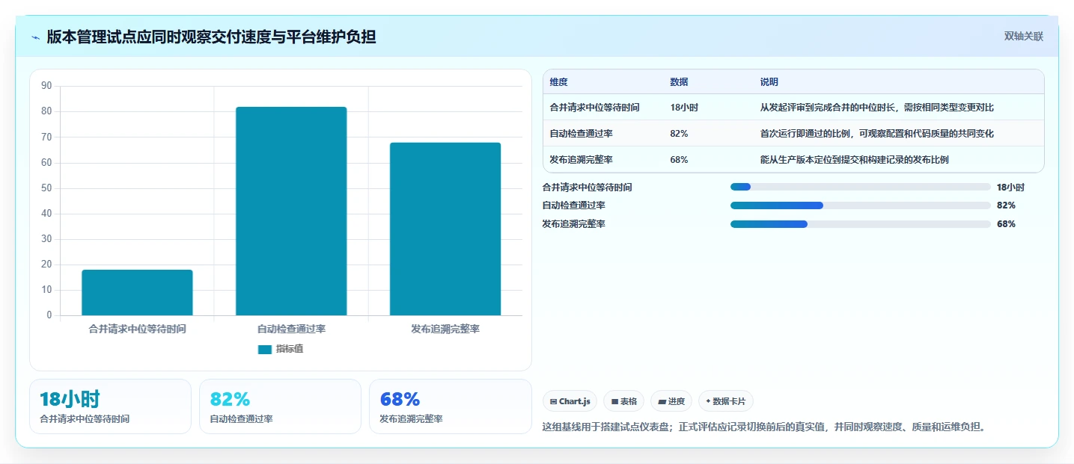Click the 68% data card
The height and width of the screenshot is (464, 1074).
tap(450, 406)
